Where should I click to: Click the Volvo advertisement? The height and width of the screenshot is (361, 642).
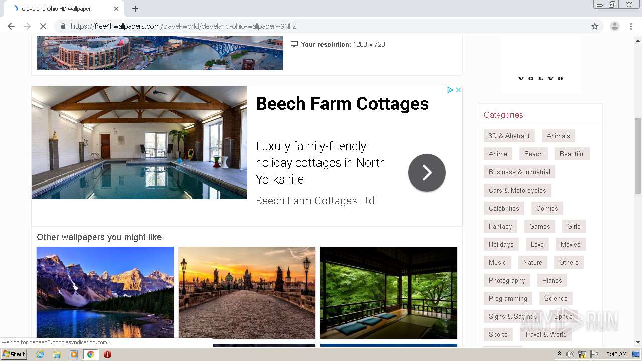pos(540,64)
